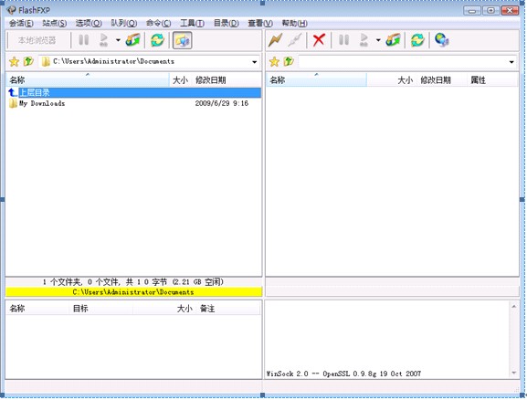Click the queue 大小 column header
Screen dimensions: 527x400
tap(163, 309)
